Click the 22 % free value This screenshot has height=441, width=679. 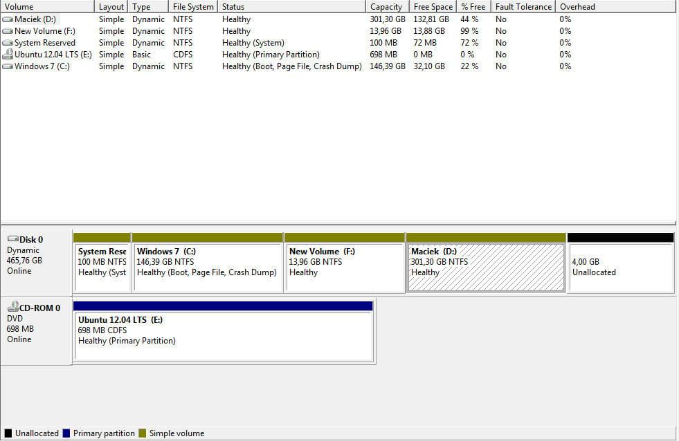[x=469, y=66]
